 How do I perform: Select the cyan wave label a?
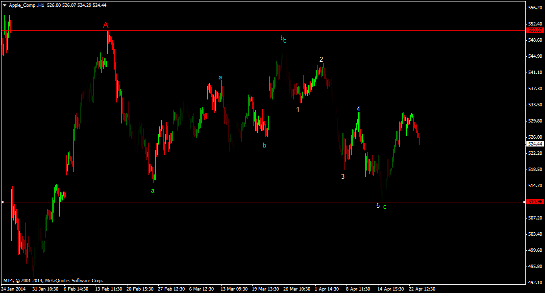click(220, 77)
